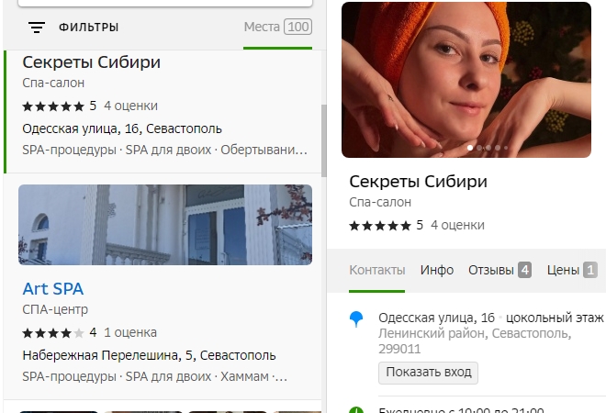This screenshot has height=413, width=606.
Task: Click star rating under the photo in details panel
Action: click(x=380, y=225)
